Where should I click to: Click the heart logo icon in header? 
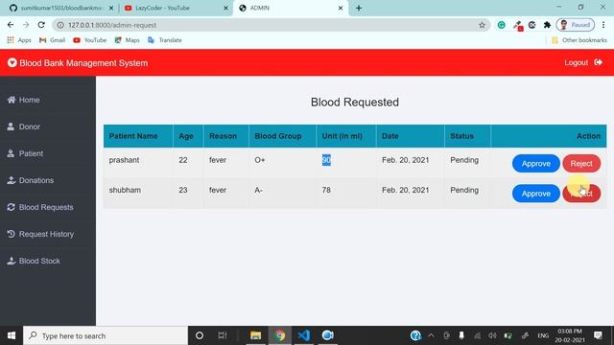tap(12, 62)
